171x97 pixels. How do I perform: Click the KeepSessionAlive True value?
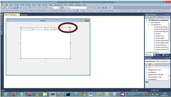[x=159, y=70]
